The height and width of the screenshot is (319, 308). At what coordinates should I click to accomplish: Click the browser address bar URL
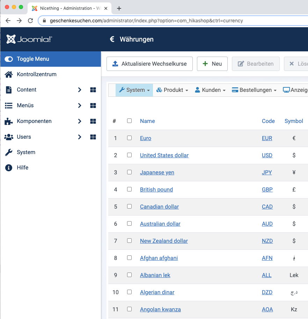pos(146,21)
